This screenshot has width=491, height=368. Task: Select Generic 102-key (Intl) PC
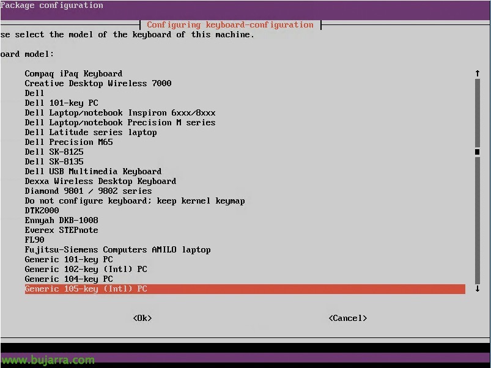tap(86, 269)
